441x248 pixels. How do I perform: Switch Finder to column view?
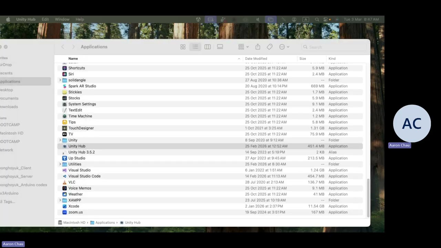207,47
